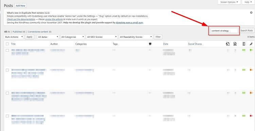Select the third post's checkbox
This screenshot has height=131, width=255.
[7, 93]
